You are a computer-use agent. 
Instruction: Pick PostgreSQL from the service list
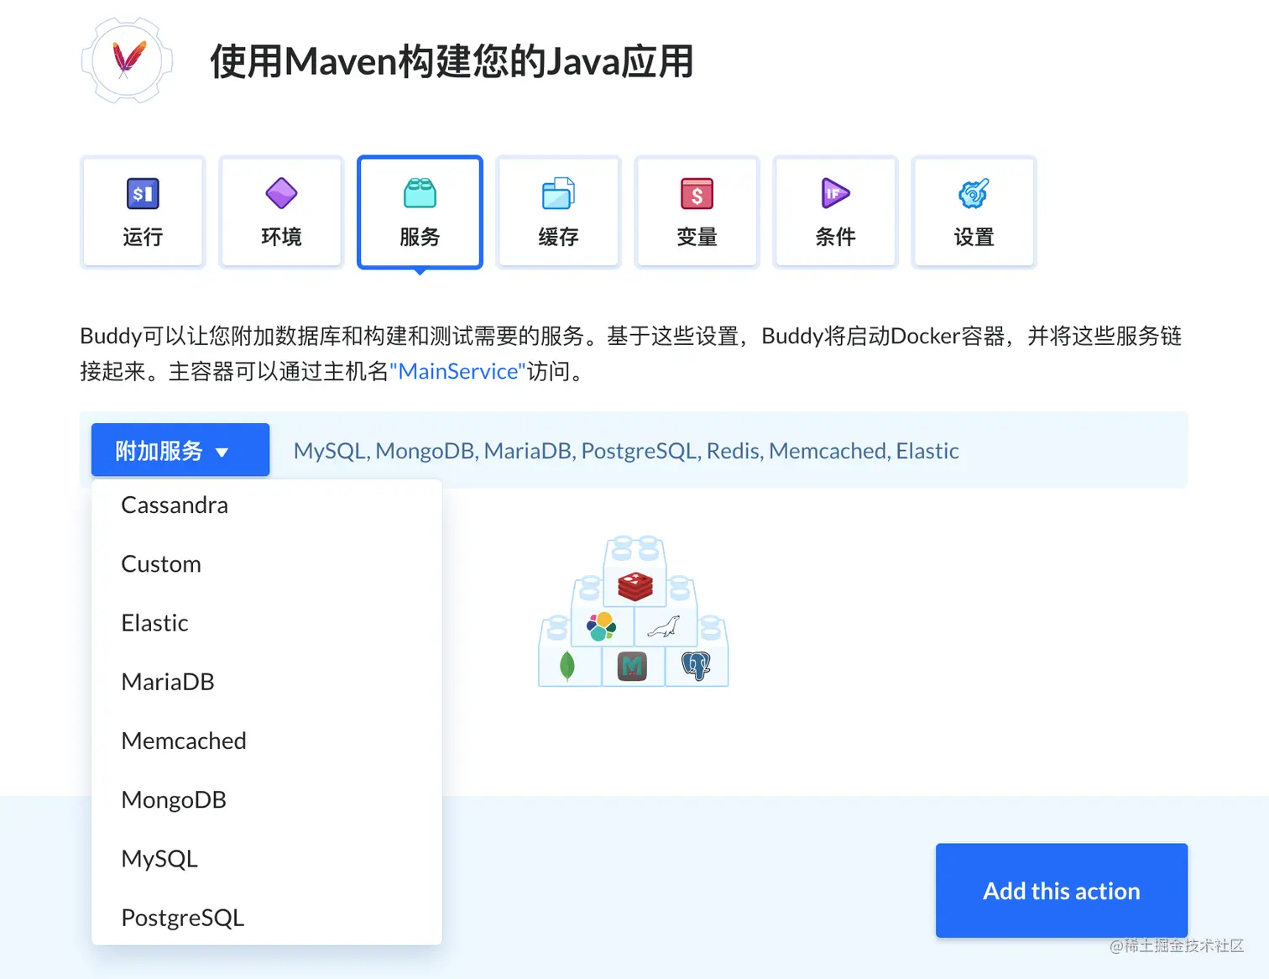pos(267,918)
